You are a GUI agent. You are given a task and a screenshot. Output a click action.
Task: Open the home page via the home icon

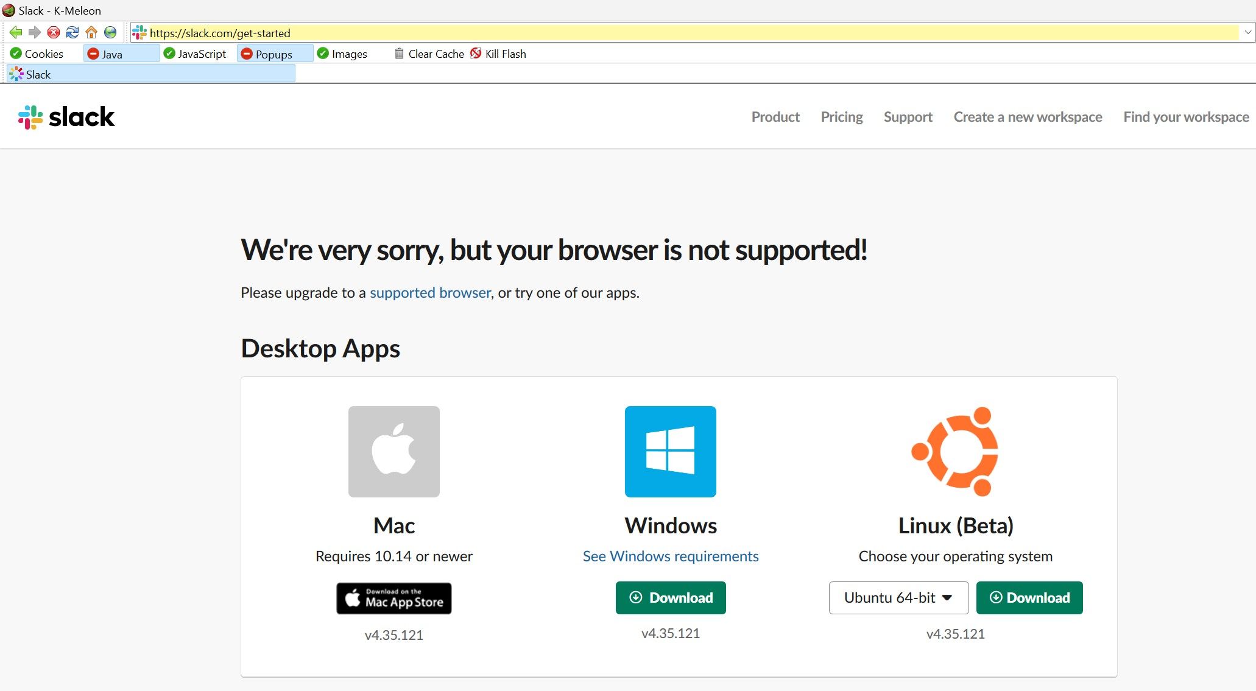click(x=91, y=32)
